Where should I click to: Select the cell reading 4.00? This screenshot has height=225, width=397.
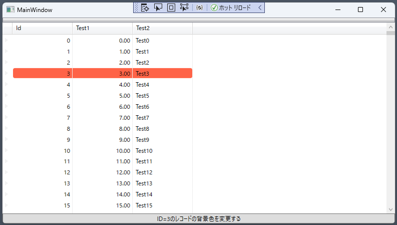tap(102, 85)
